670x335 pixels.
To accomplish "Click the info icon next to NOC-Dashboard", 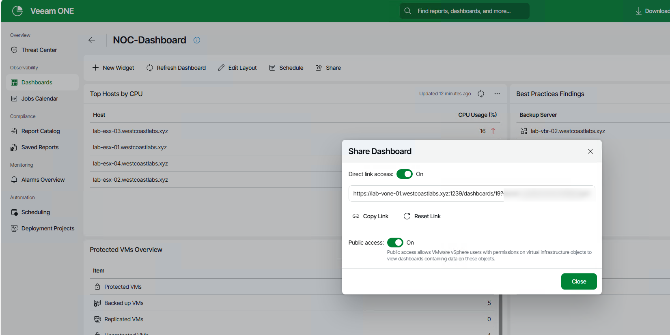I will pyautogui.click(x=197, y=40).
